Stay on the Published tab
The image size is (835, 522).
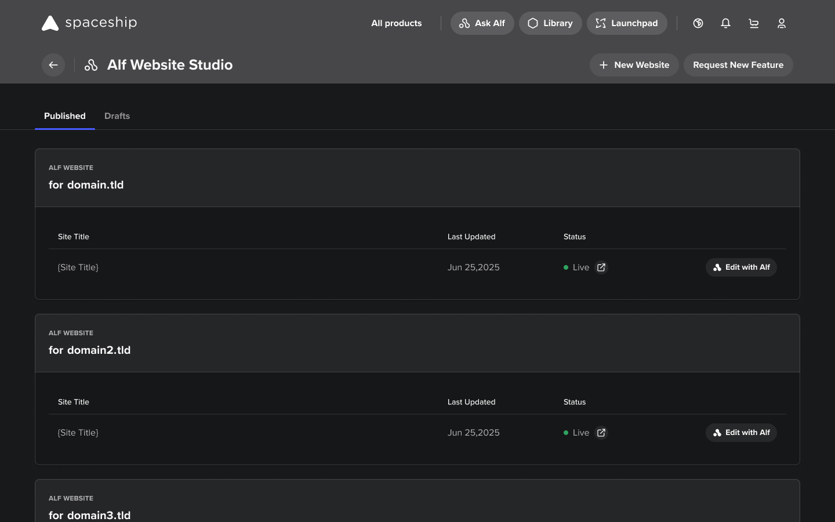[64, 116]
